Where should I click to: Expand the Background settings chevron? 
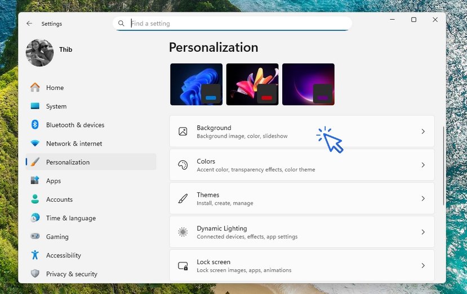[423, 132]
